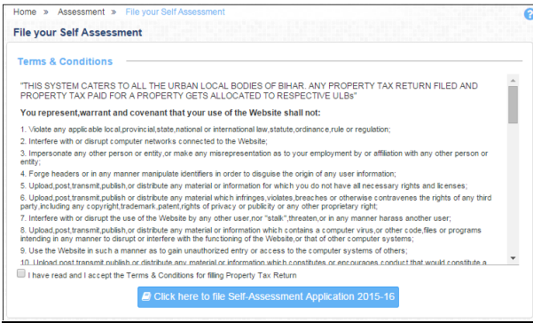Click here to file Self-Assessment Application 2015-16
Image resolution: width=533 pixels, height=323 pixels.
click(268, 296)
